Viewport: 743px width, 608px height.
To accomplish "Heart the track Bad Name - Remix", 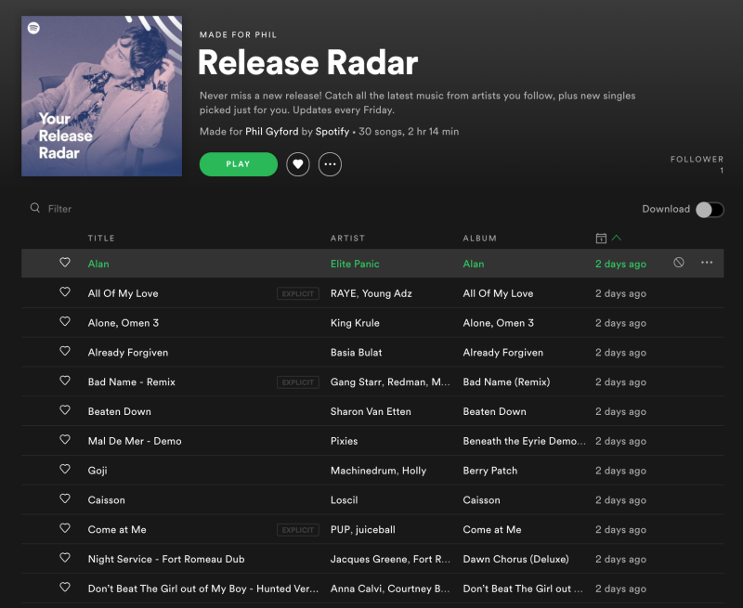I will pos(65,381).
